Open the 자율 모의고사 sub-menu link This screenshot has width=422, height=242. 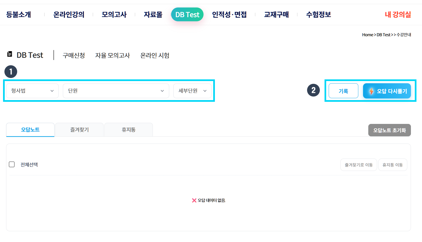[x=112, y=56]
